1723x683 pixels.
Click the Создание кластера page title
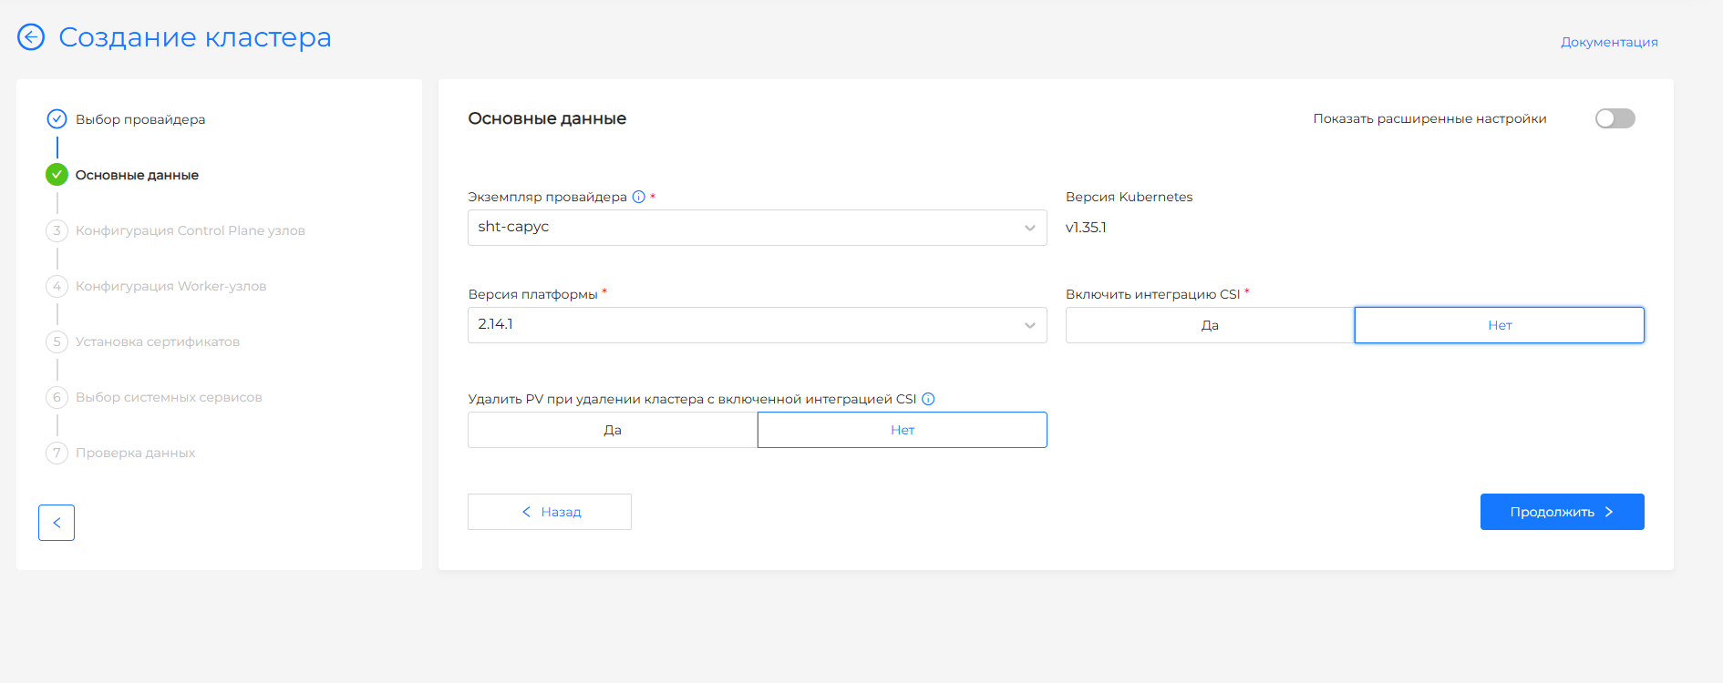pos(195,37)
